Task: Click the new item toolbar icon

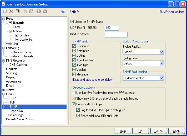Action: (x=5, y=12)
